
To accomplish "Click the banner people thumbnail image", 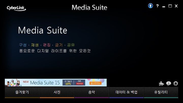I will point(14,83).
